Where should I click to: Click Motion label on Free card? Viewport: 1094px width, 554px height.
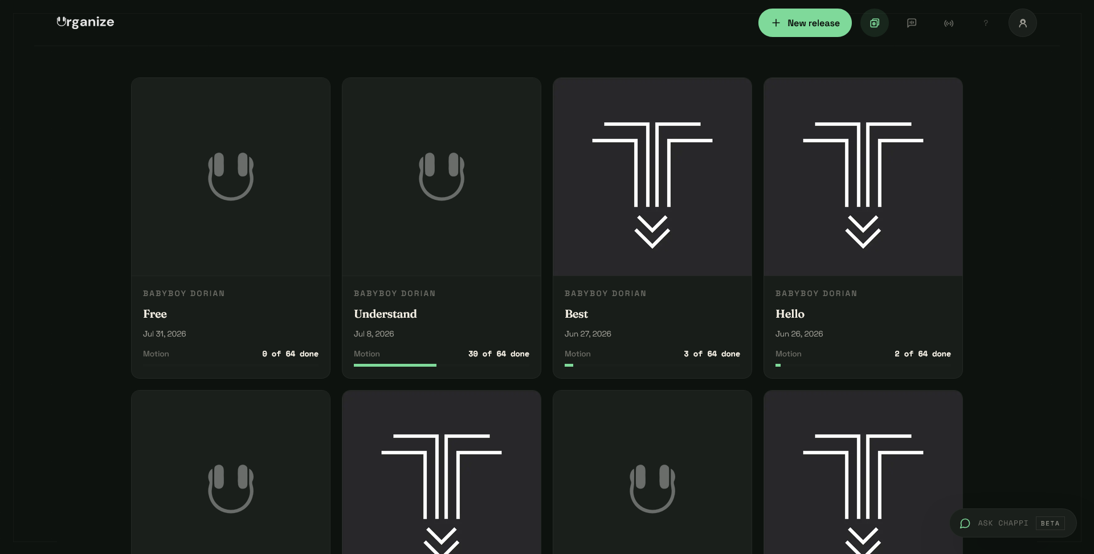tap(156, 354)
